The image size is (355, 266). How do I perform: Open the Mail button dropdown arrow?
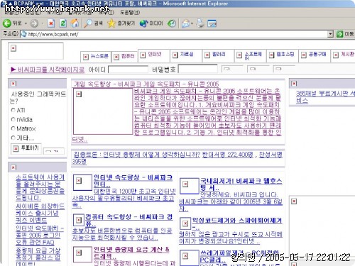coord(192,23)
